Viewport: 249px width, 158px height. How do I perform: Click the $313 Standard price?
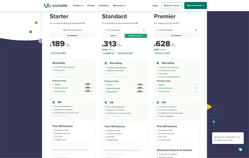tap(110, 44)
